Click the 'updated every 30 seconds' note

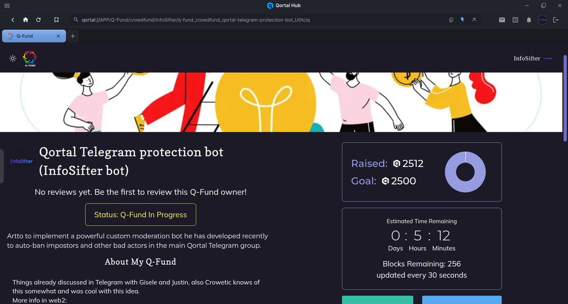tap(422, 275)
